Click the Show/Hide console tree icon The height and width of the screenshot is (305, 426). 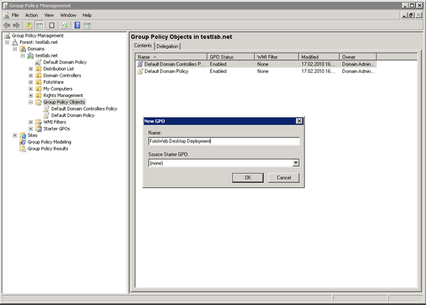pyautogui.click(x=40, y=25)
